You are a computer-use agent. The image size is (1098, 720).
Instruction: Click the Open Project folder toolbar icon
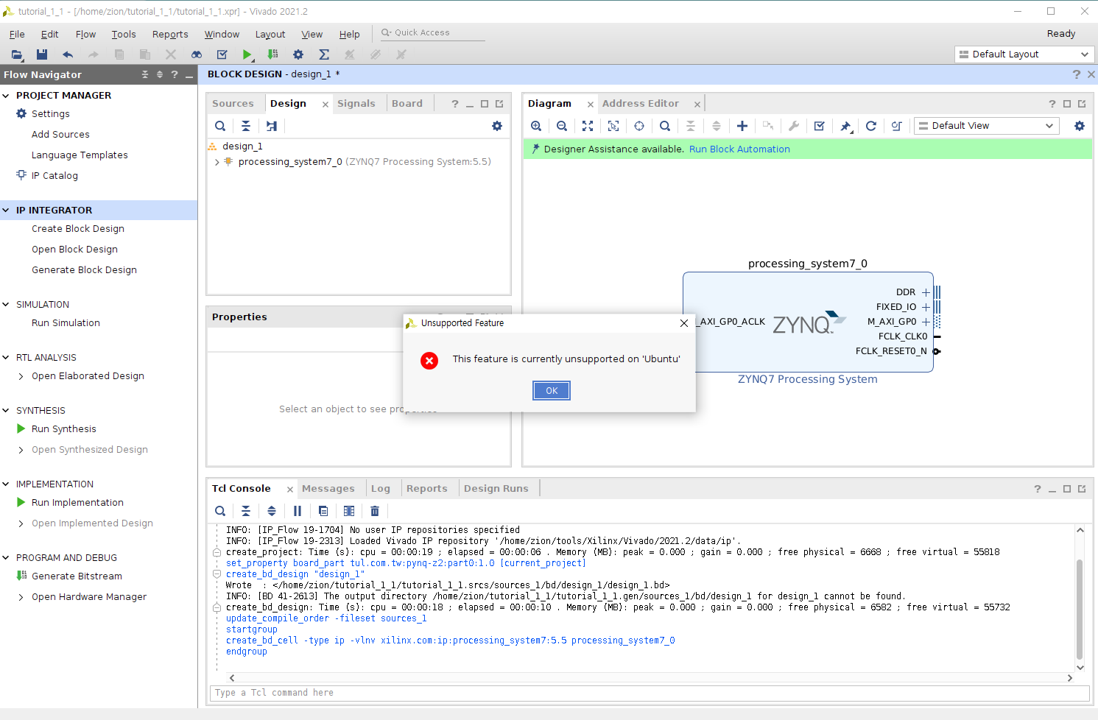pyautogui.click(x=17, y=54)
